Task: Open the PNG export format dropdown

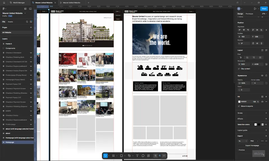Action: (254, 141)
